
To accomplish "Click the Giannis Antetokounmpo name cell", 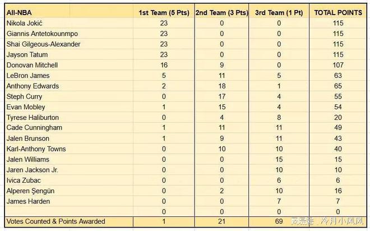I will pos(68,34).
